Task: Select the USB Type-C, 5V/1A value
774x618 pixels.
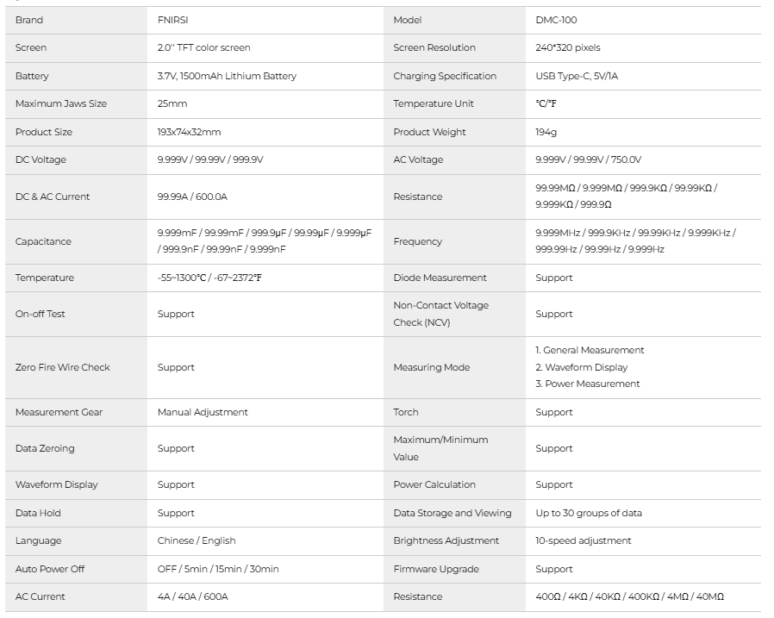Action: tap(577, 76)
